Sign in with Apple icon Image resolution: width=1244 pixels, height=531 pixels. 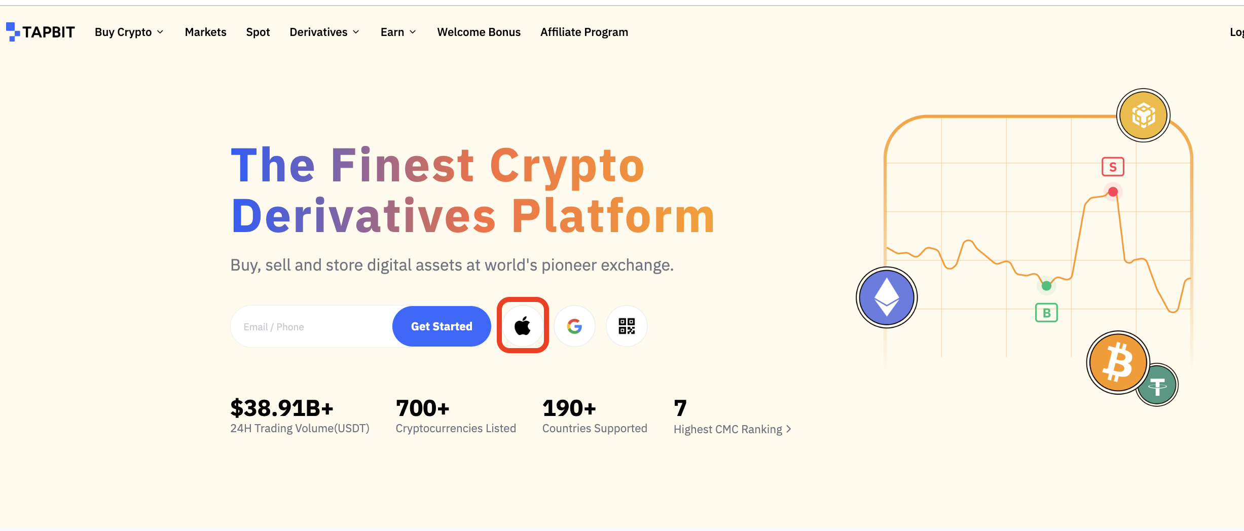(523, 326)
